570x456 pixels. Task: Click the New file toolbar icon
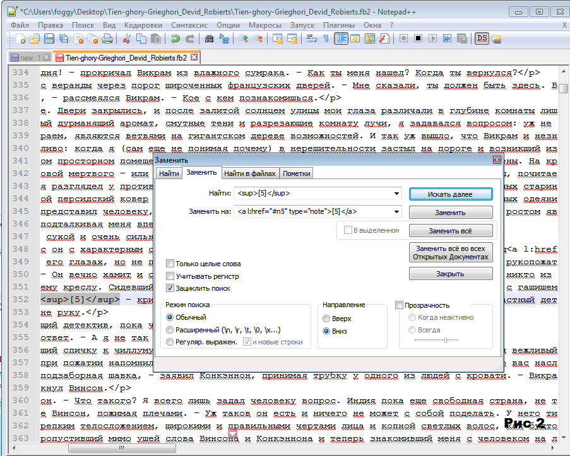pyautogui.click(x=21, y=39)
